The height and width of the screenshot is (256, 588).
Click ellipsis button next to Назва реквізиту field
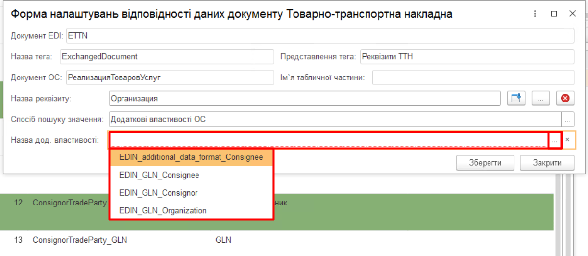point(540,99)
